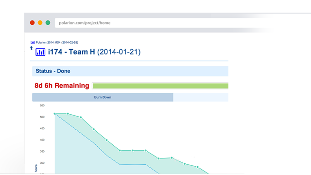Click the green progress bar

click(x=160, y=86)
